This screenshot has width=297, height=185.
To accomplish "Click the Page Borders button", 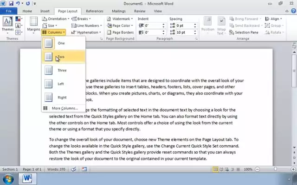I will (x=120, y=32).
